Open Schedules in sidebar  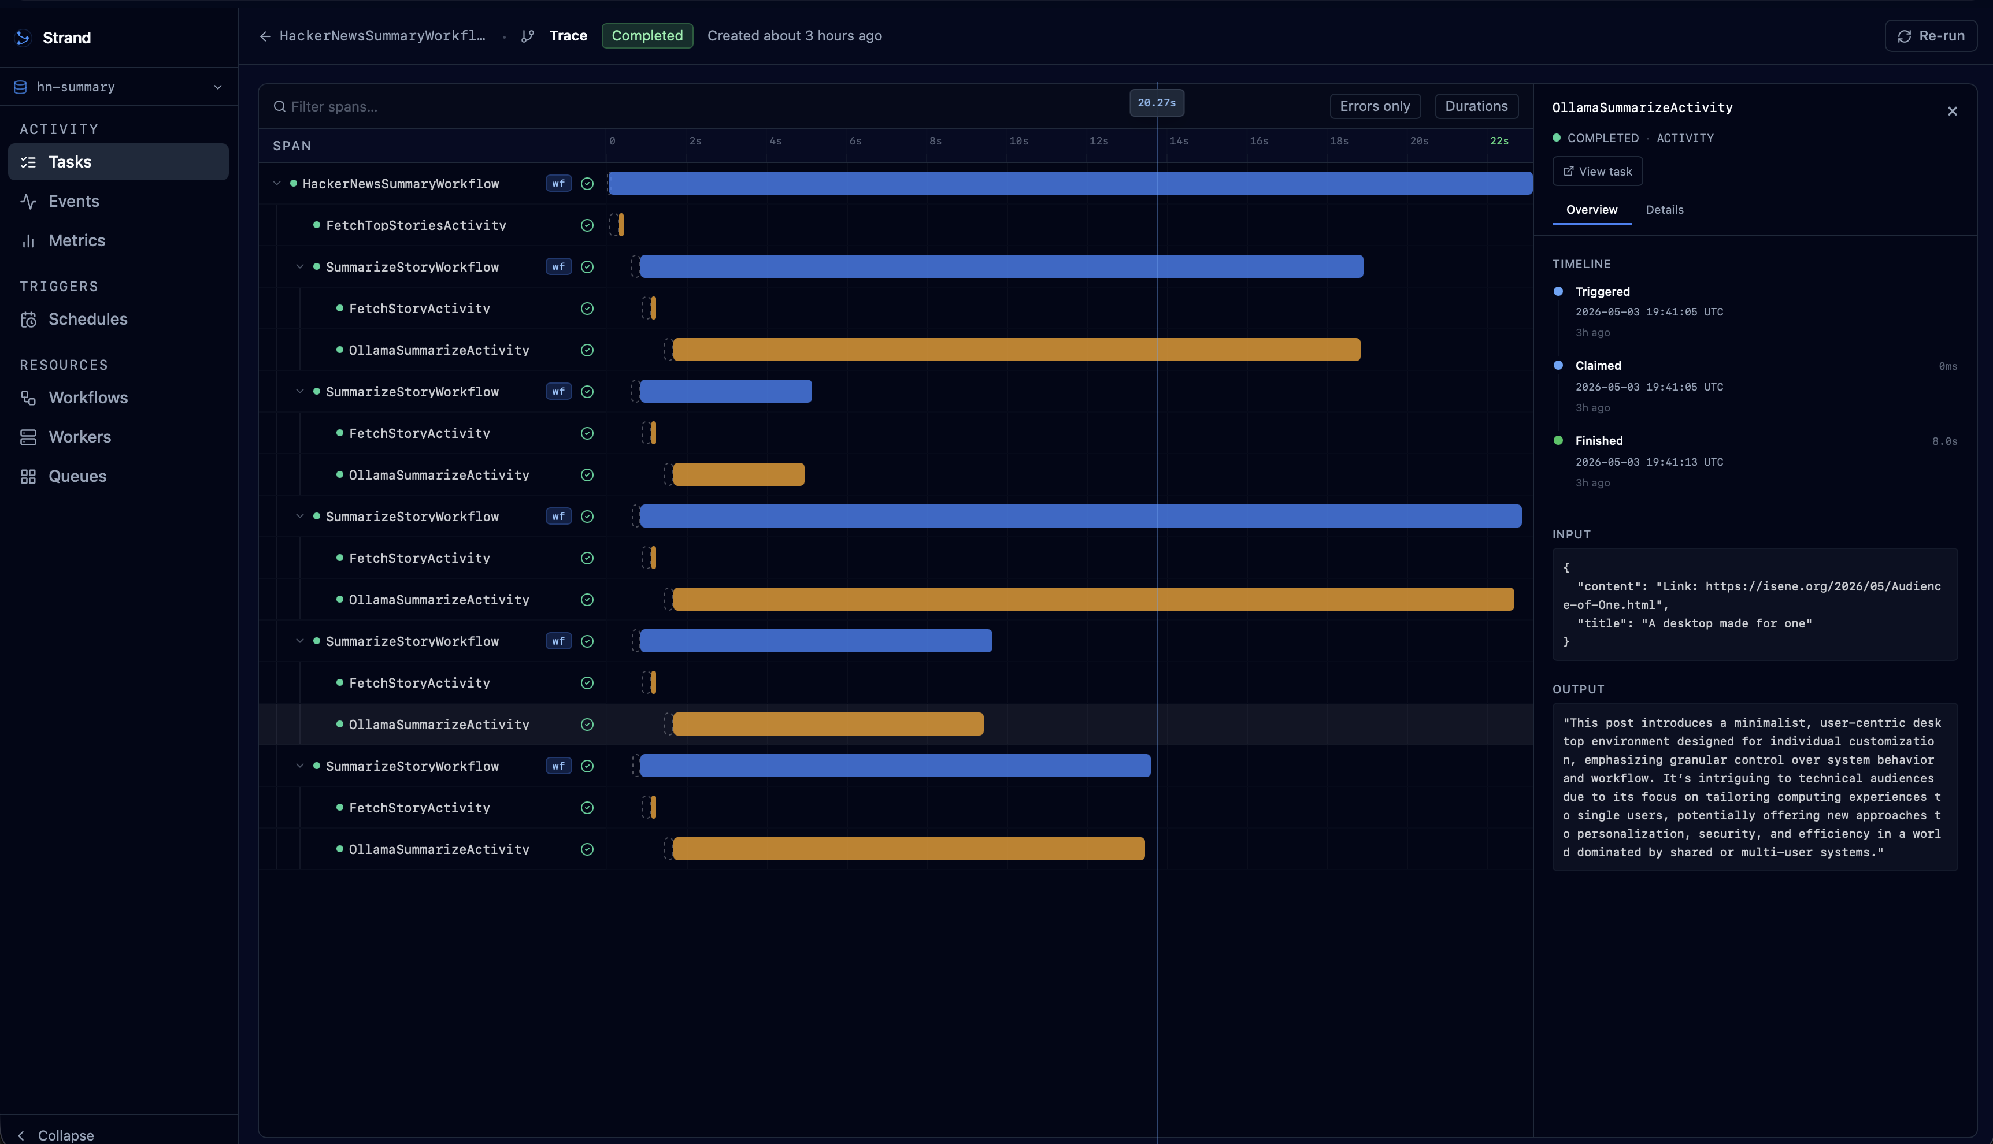(118, 319)
